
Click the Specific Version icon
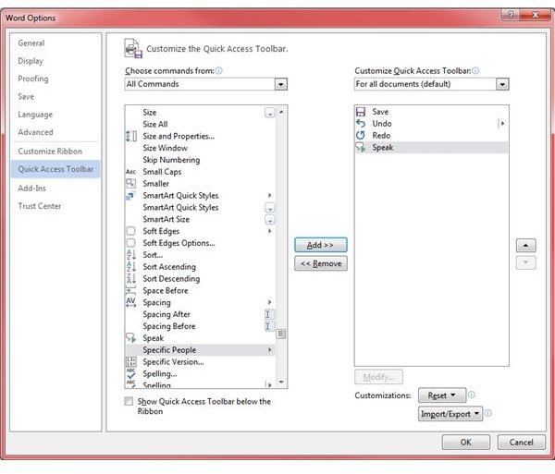click(x=130, y=361)
